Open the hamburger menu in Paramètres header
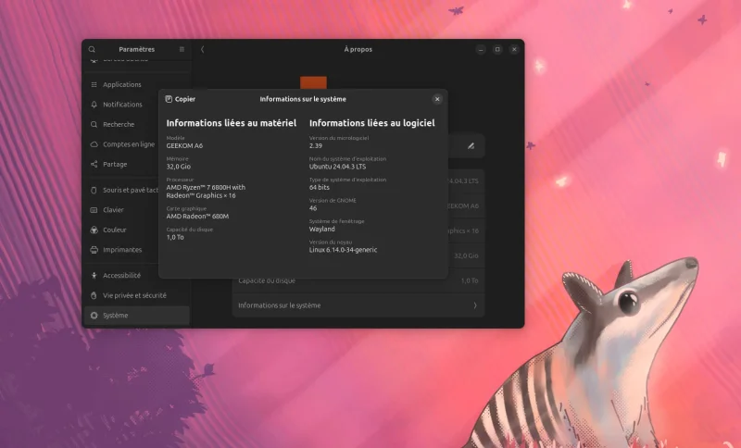Screen dimensions: 741x448 pos(182,49)
